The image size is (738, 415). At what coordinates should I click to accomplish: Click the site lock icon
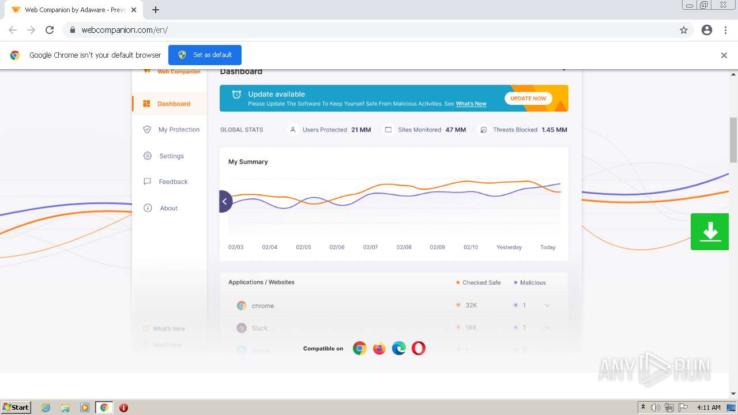point(73,30)
